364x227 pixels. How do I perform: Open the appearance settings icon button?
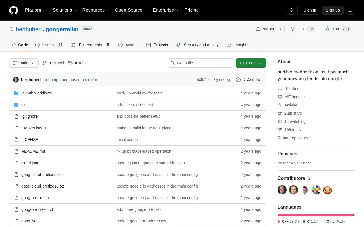(x=350, y=10)
